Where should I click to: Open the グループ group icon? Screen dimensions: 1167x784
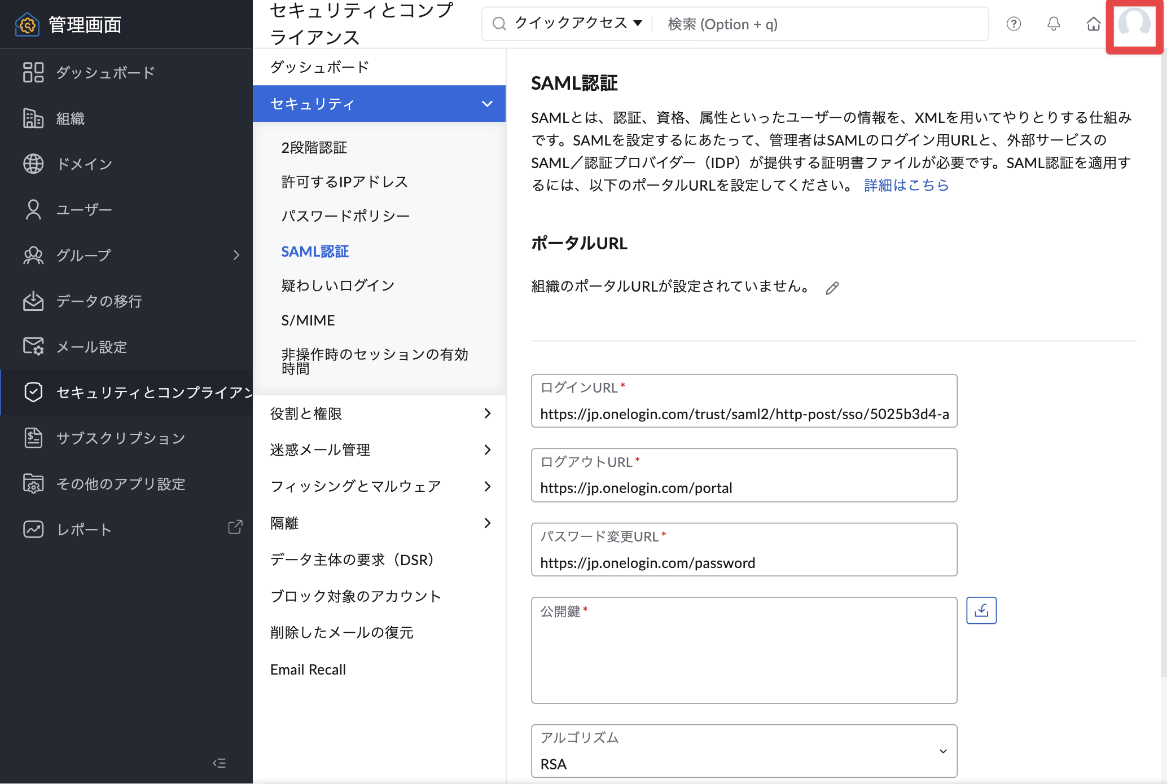(33, 256)
